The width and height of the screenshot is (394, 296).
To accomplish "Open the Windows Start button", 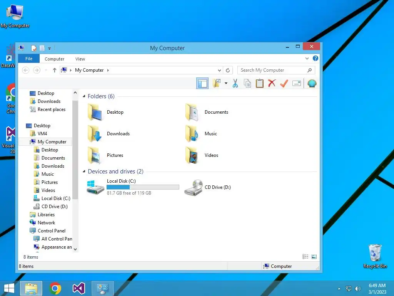I will (9, 288).
